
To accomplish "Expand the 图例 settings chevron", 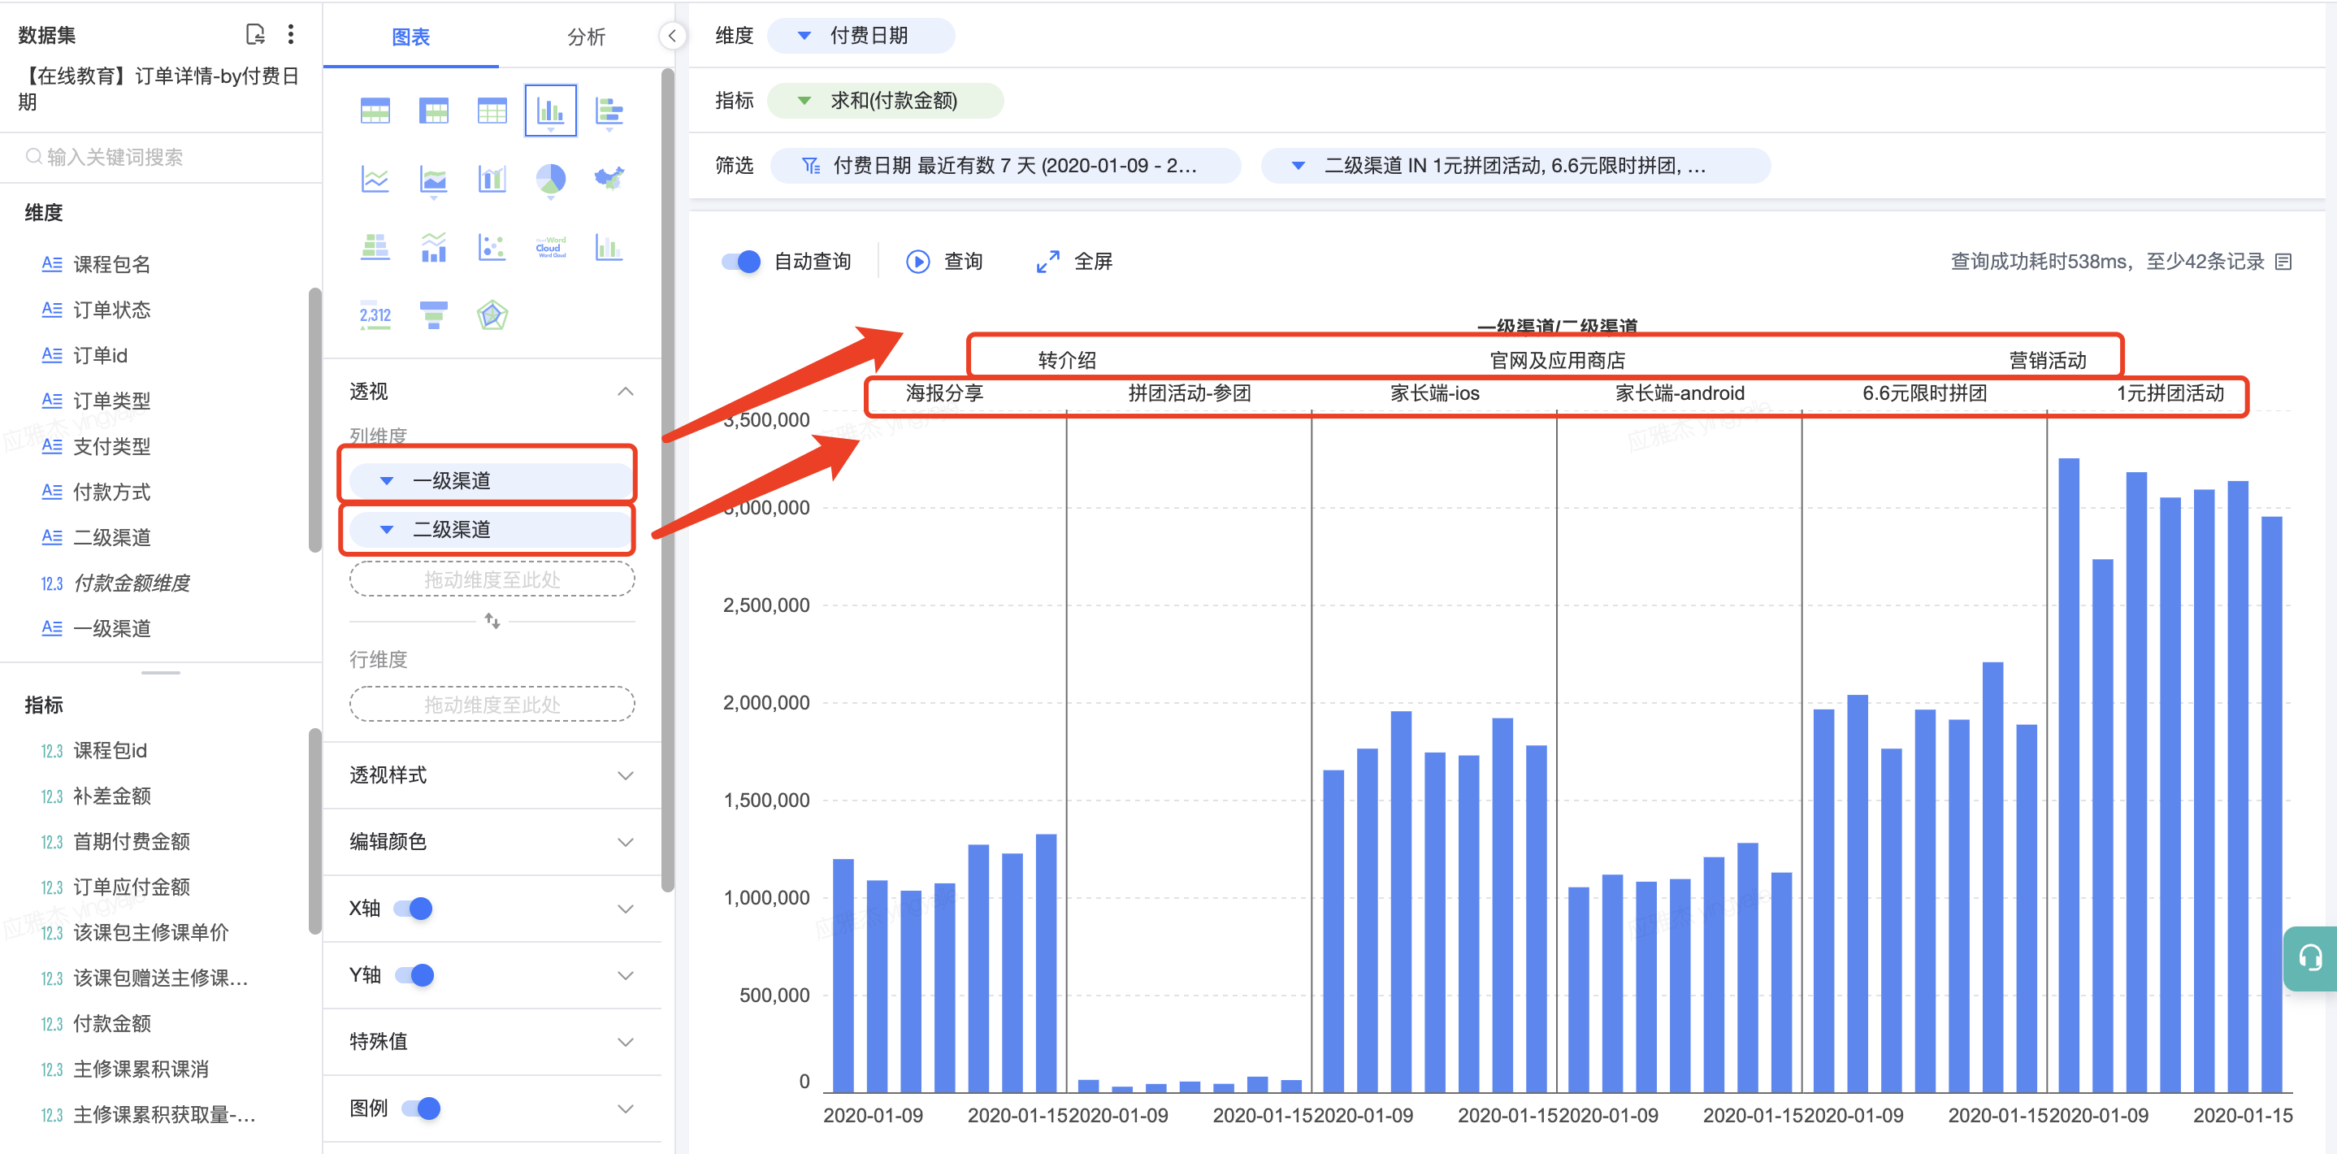I will point(625,1108).
